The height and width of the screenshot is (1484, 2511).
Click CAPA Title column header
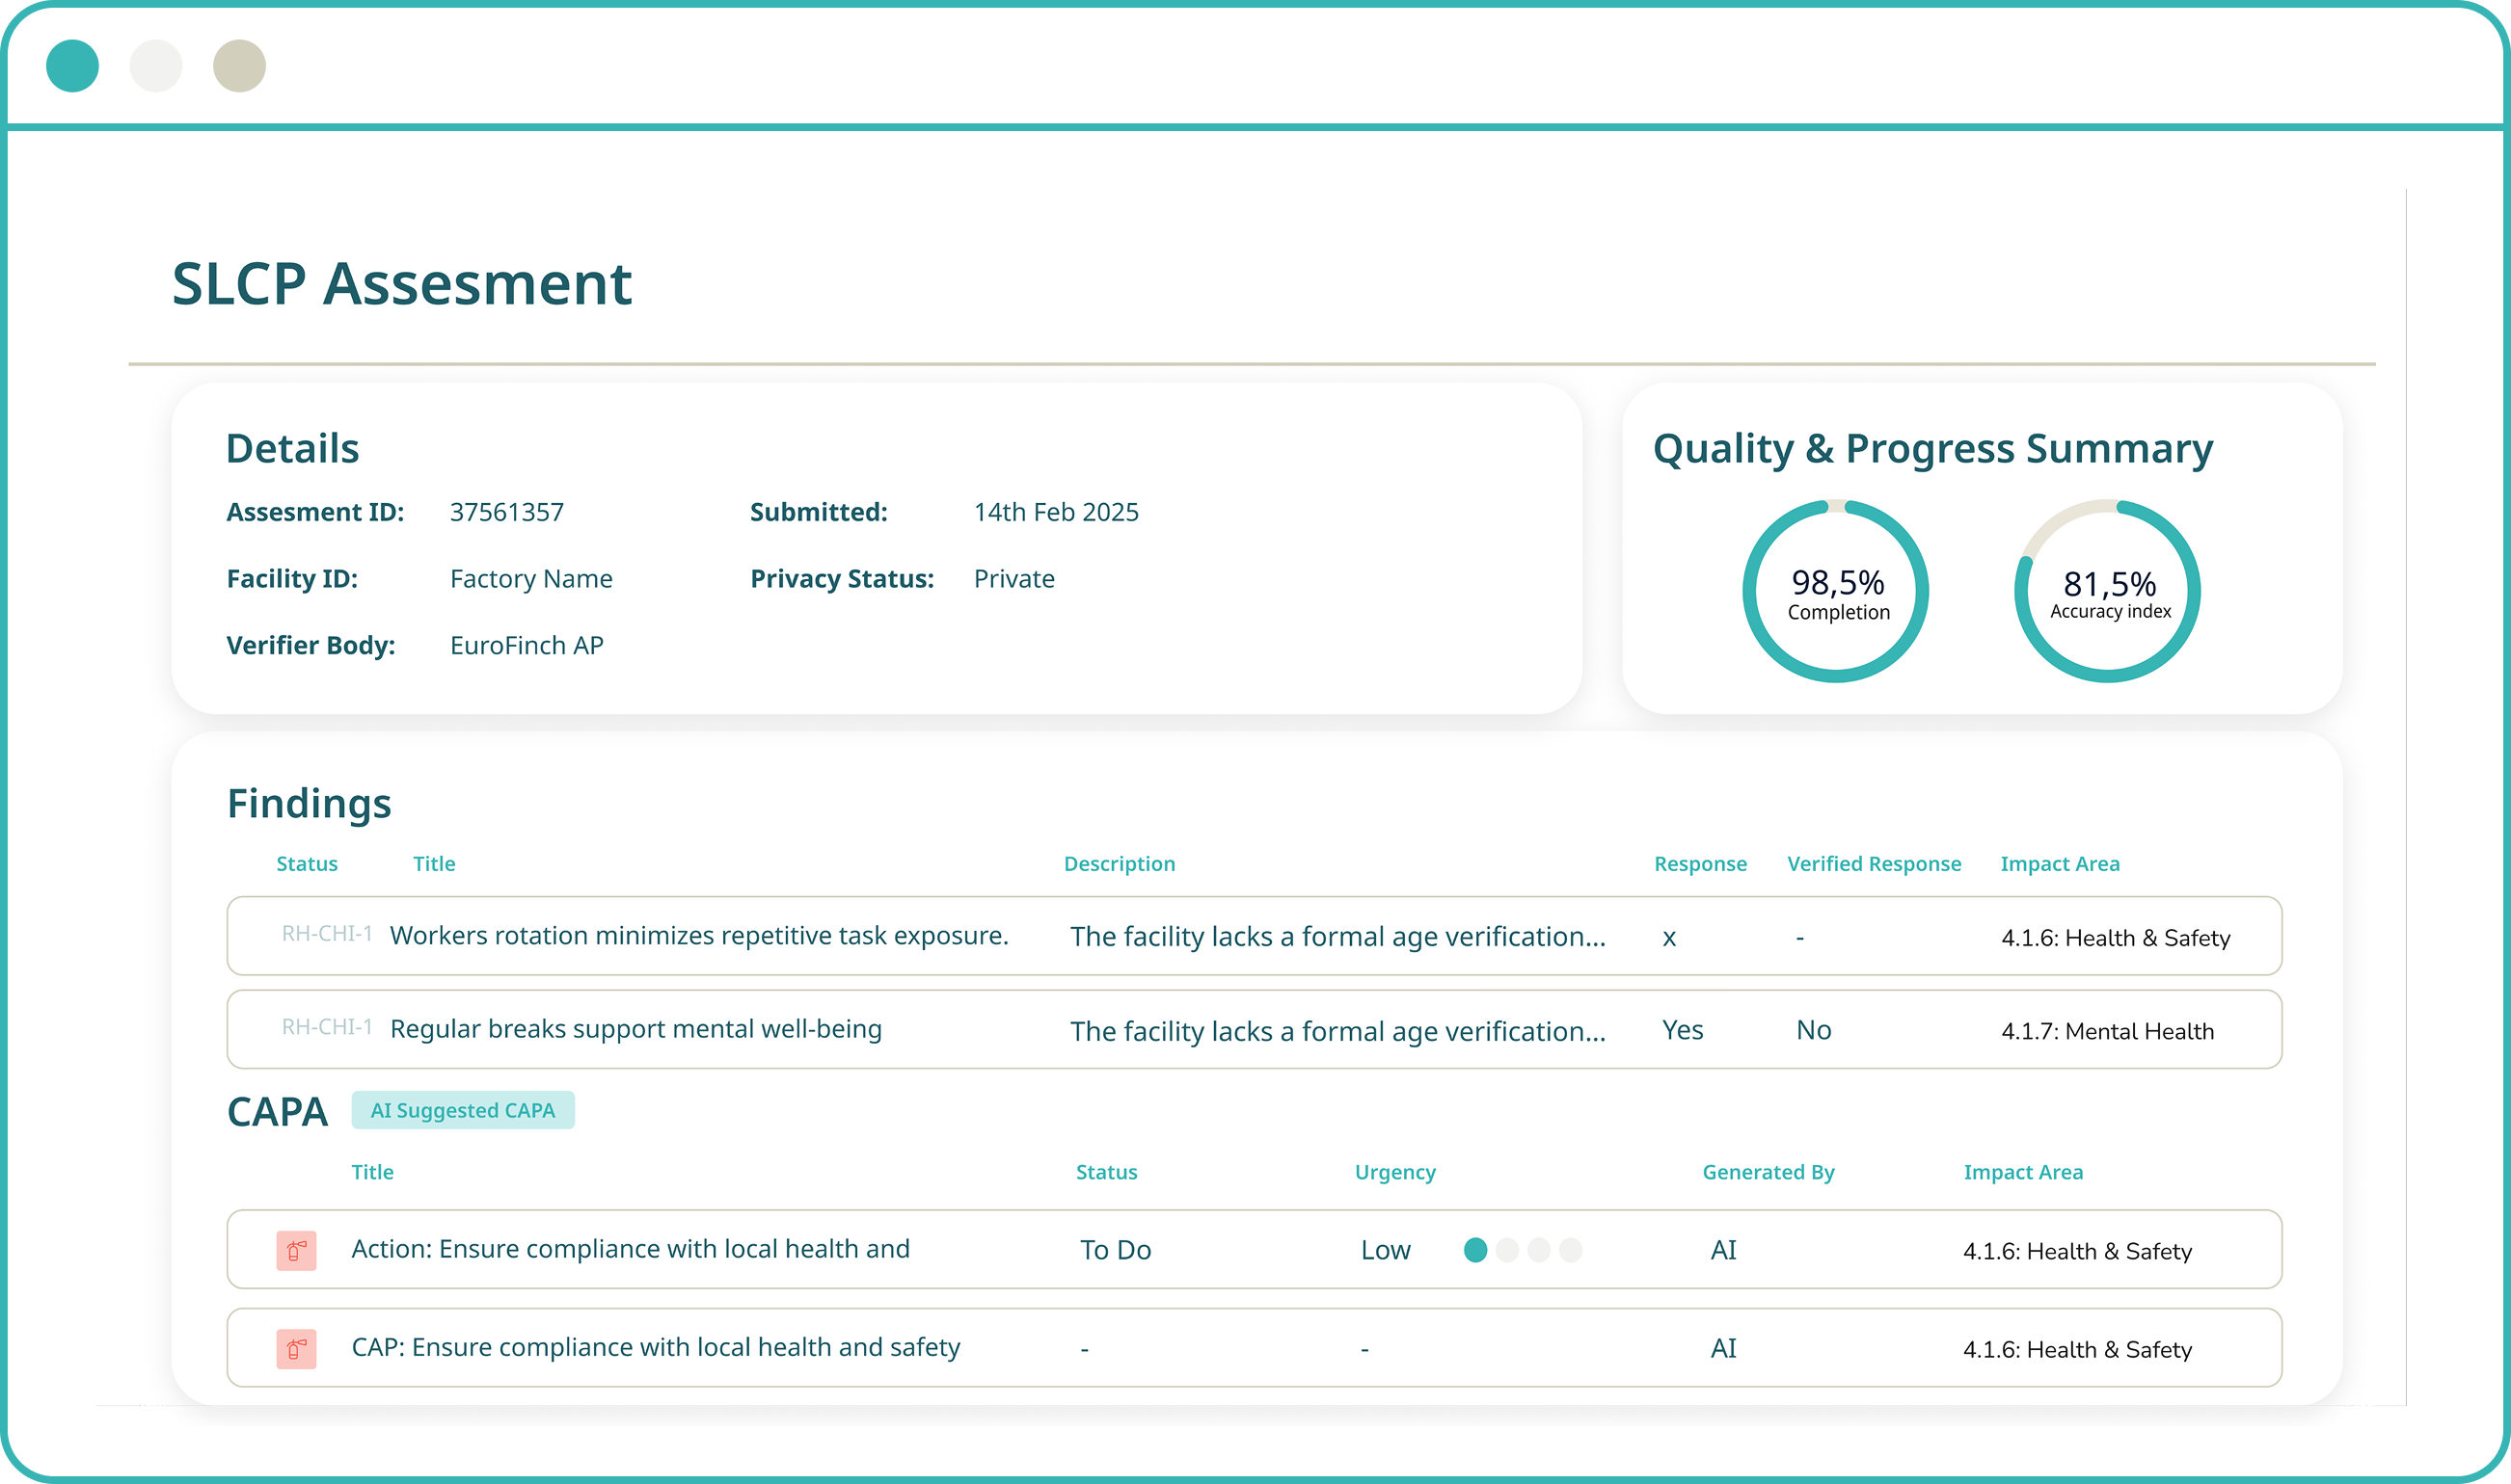[x=372, y=1172]
